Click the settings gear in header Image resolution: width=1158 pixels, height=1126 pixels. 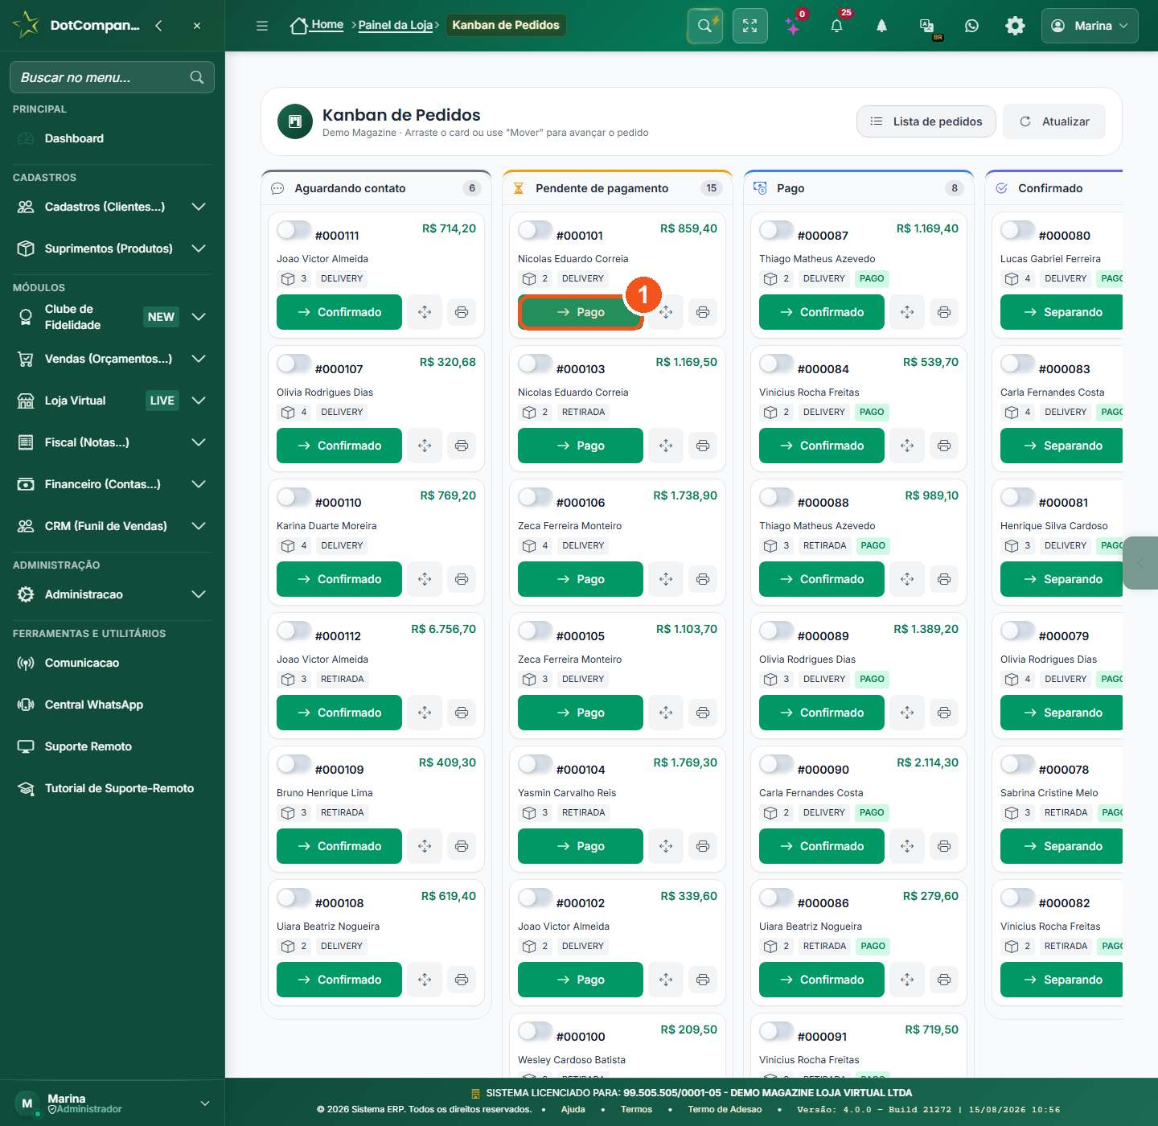click(1015, 26)
